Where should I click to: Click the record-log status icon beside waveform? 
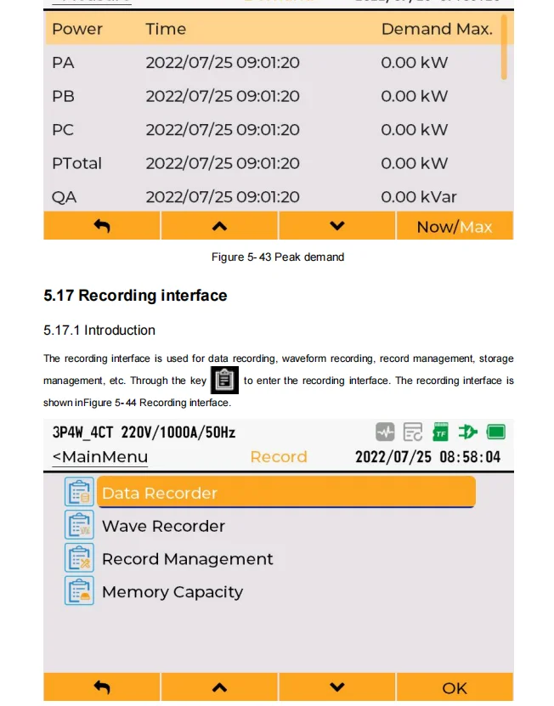click(413, 432)
